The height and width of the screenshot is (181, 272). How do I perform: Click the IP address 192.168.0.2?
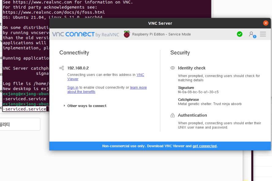[x=78, y=68]
